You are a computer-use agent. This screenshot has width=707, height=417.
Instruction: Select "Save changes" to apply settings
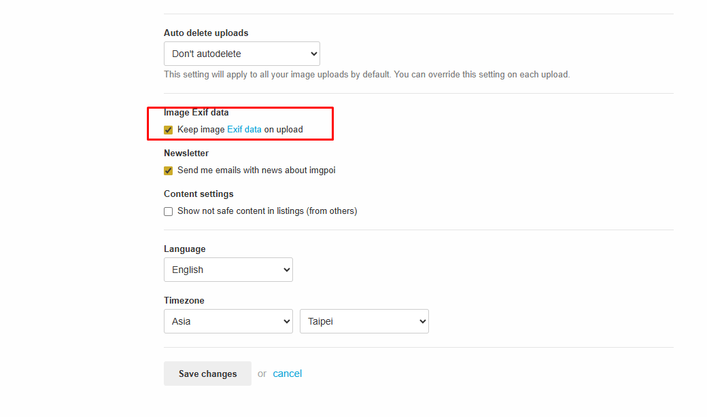pos(207,374)
